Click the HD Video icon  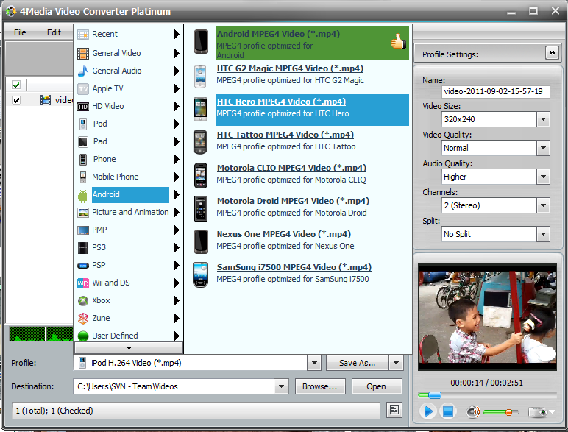(83, 107)
